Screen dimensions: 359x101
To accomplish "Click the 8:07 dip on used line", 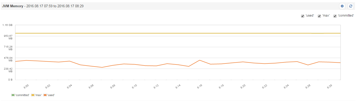I will (x=102, y=67).
